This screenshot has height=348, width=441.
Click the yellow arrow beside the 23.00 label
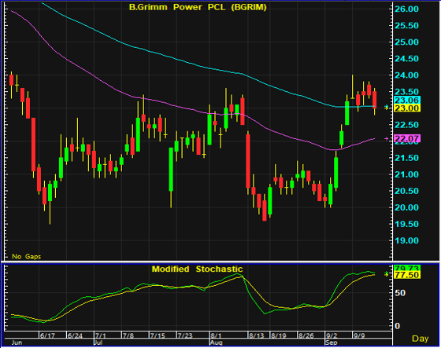point(387,108)
